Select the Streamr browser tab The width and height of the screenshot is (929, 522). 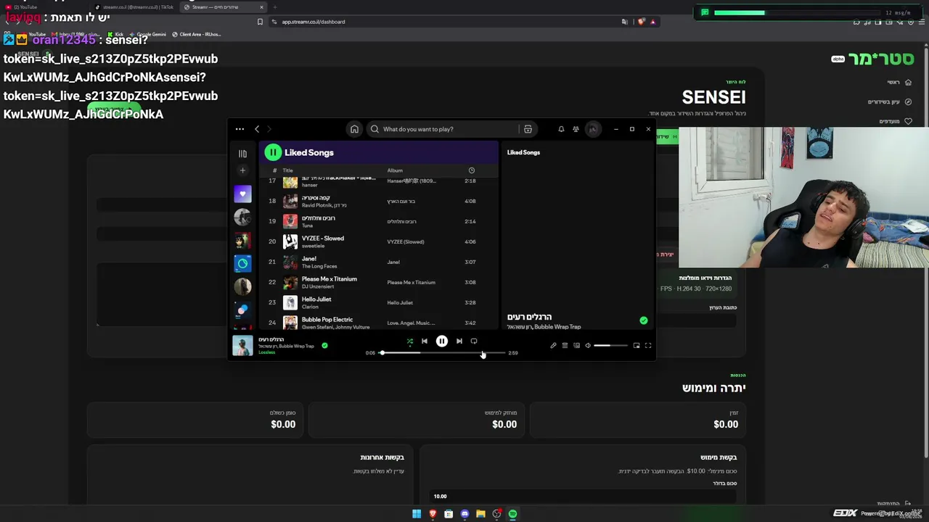[x=222, y=7]
